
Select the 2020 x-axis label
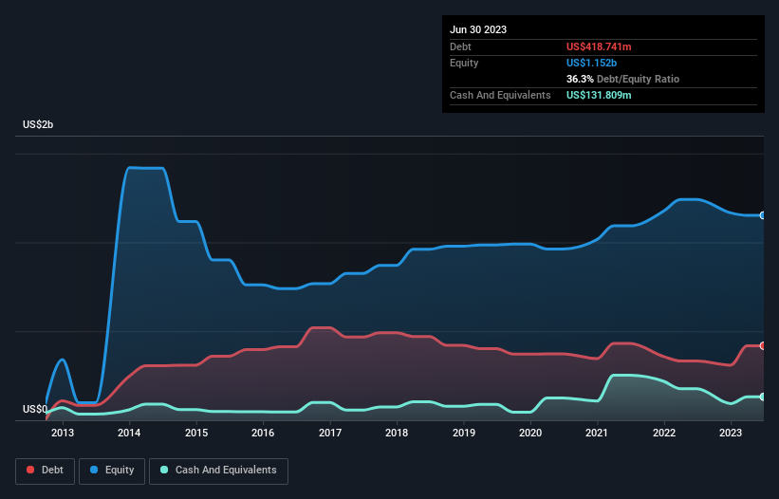530,433
